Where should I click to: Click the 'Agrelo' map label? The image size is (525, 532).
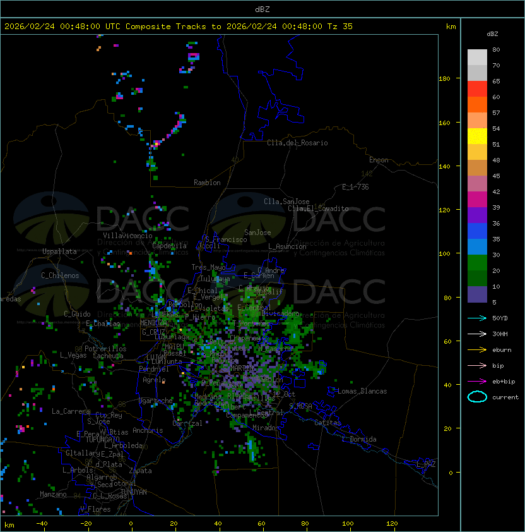(154, 380)
